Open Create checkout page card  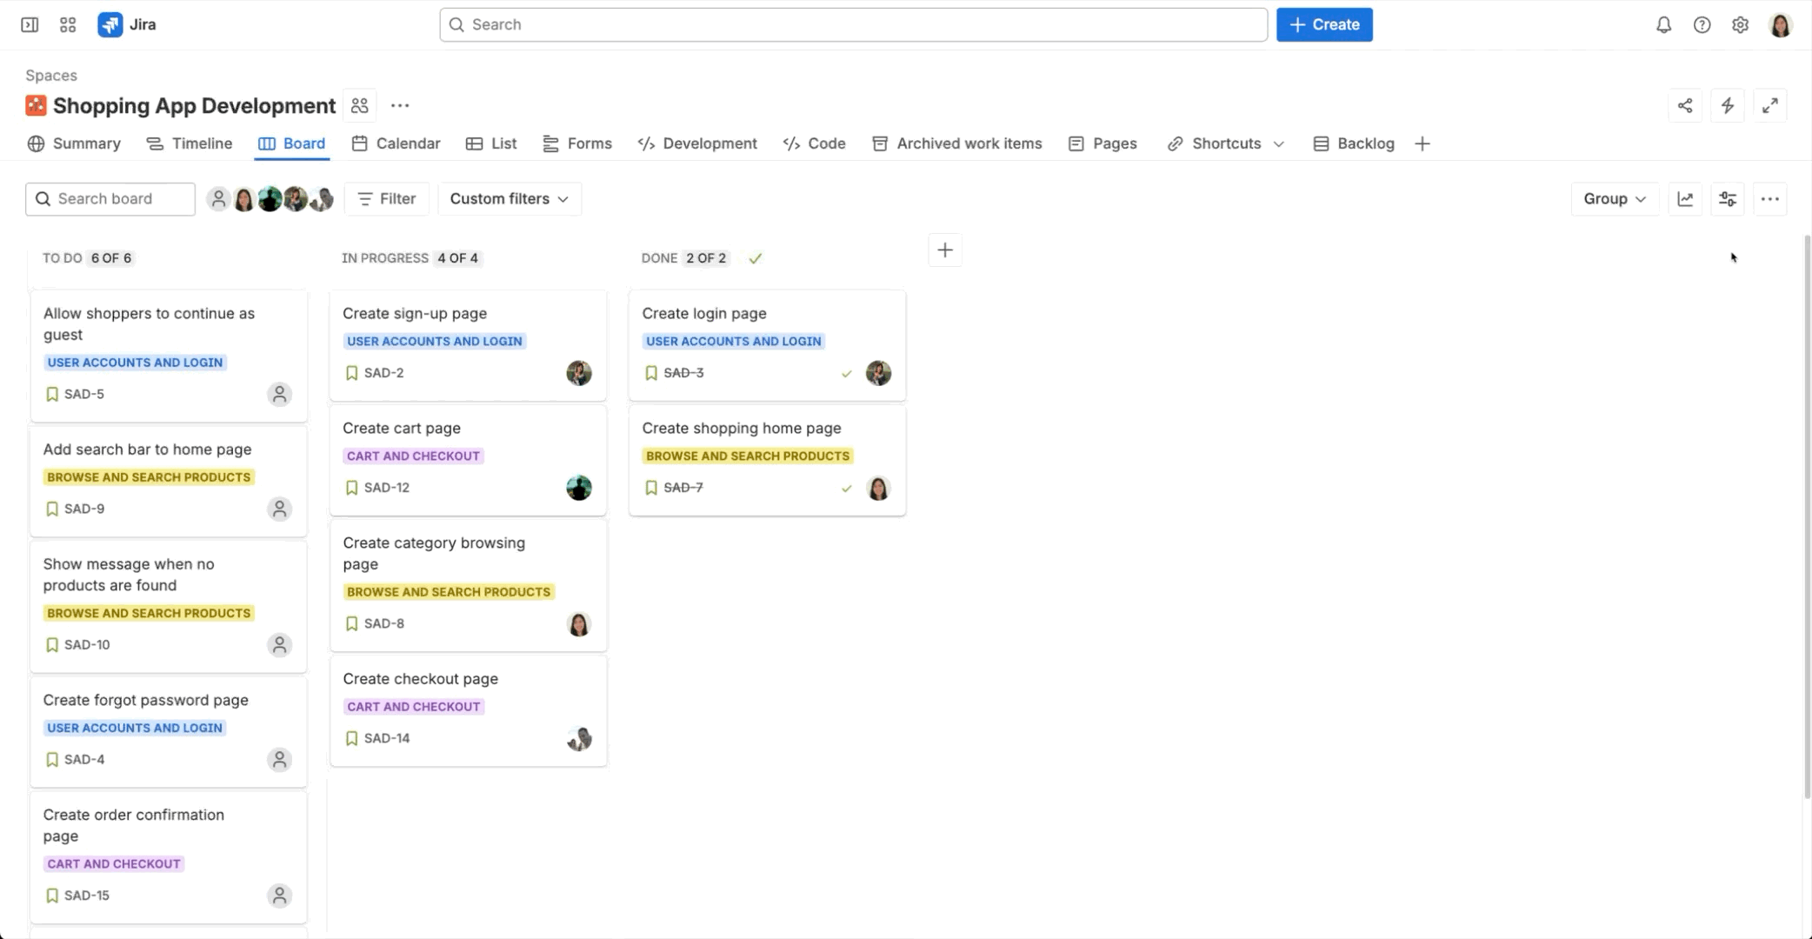[468, 711]
